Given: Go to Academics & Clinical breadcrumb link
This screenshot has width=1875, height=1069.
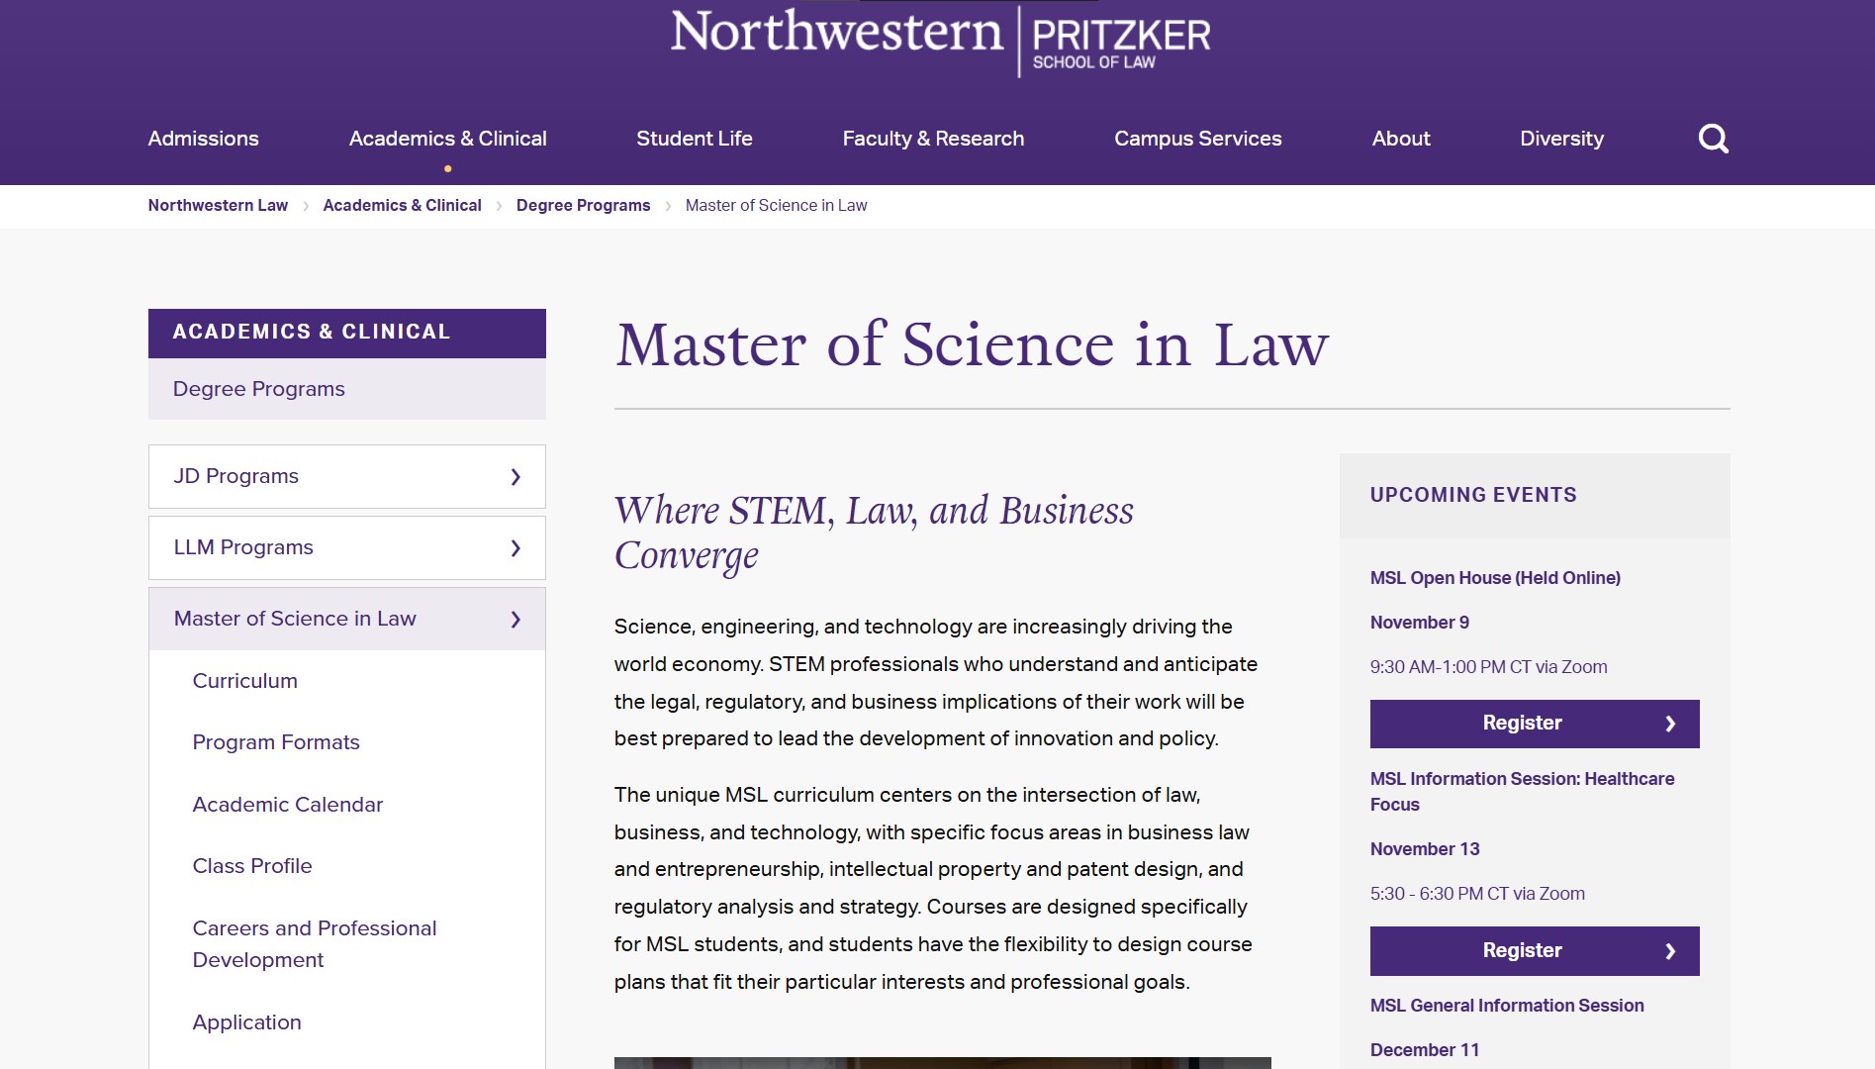Looking at the screenshot, I should pos(402,205).
